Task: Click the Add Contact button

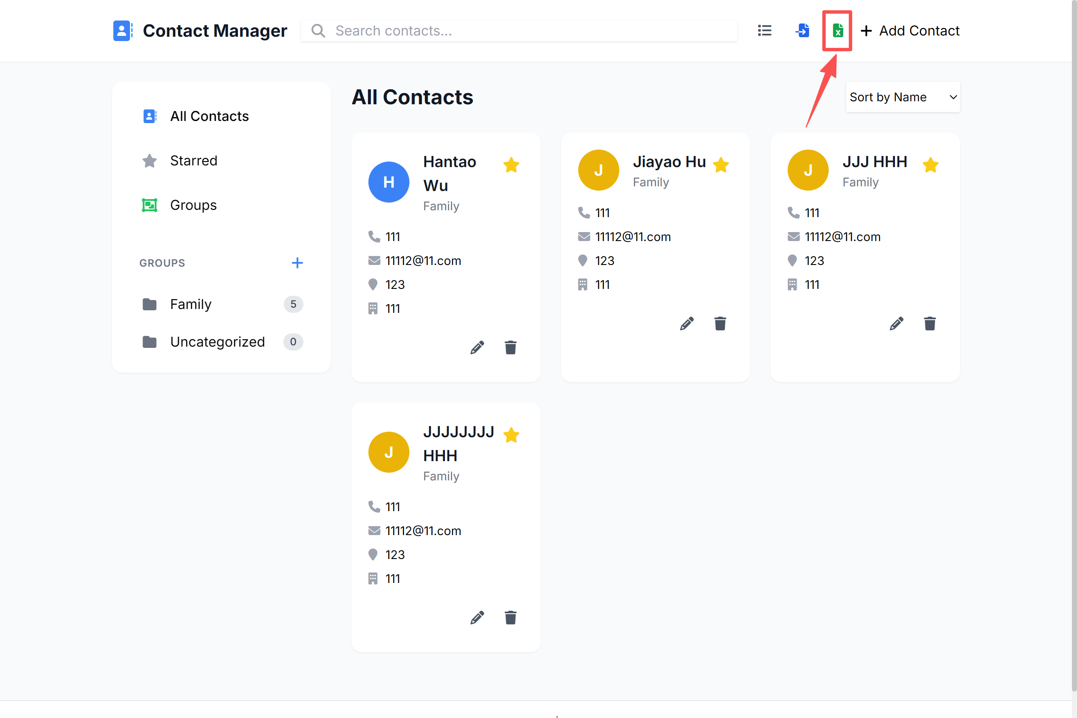Action: [x=910, y=31]
